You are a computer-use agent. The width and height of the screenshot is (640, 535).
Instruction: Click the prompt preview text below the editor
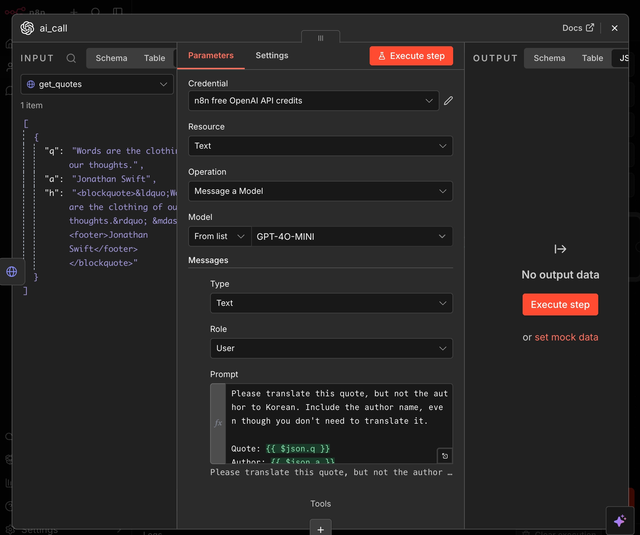(x=331, y=472)
